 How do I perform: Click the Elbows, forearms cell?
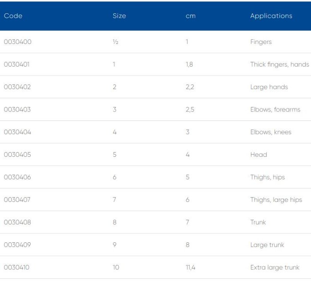pyautogui.click(x=275, y=110)
